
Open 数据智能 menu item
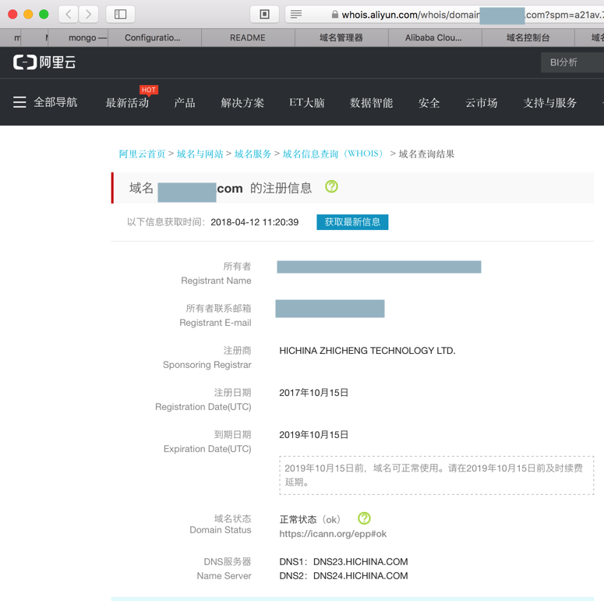371,103
